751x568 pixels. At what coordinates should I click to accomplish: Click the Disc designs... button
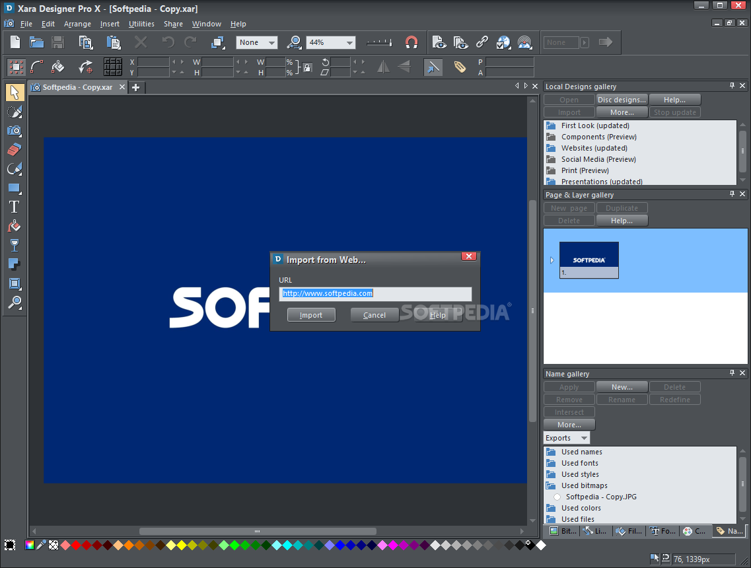[622, 100]
